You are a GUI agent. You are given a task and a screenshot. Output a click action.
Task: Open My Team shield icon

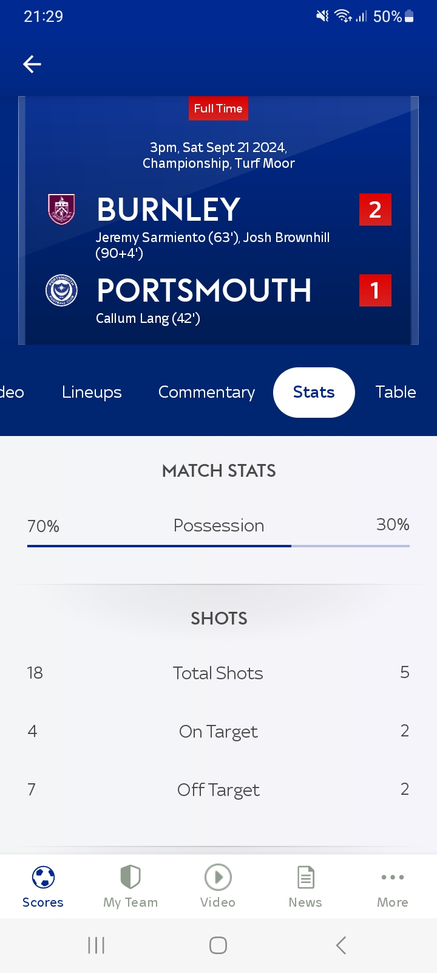point(130,878)
